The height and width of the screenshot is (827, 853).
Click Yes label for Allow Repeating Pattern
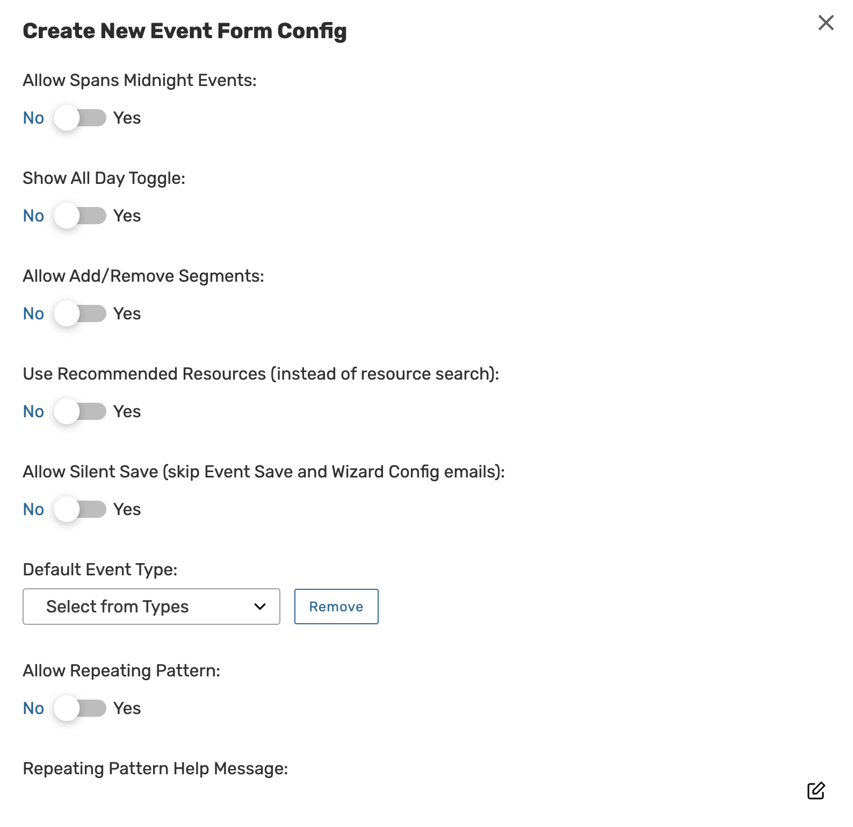tap(127, 708)
